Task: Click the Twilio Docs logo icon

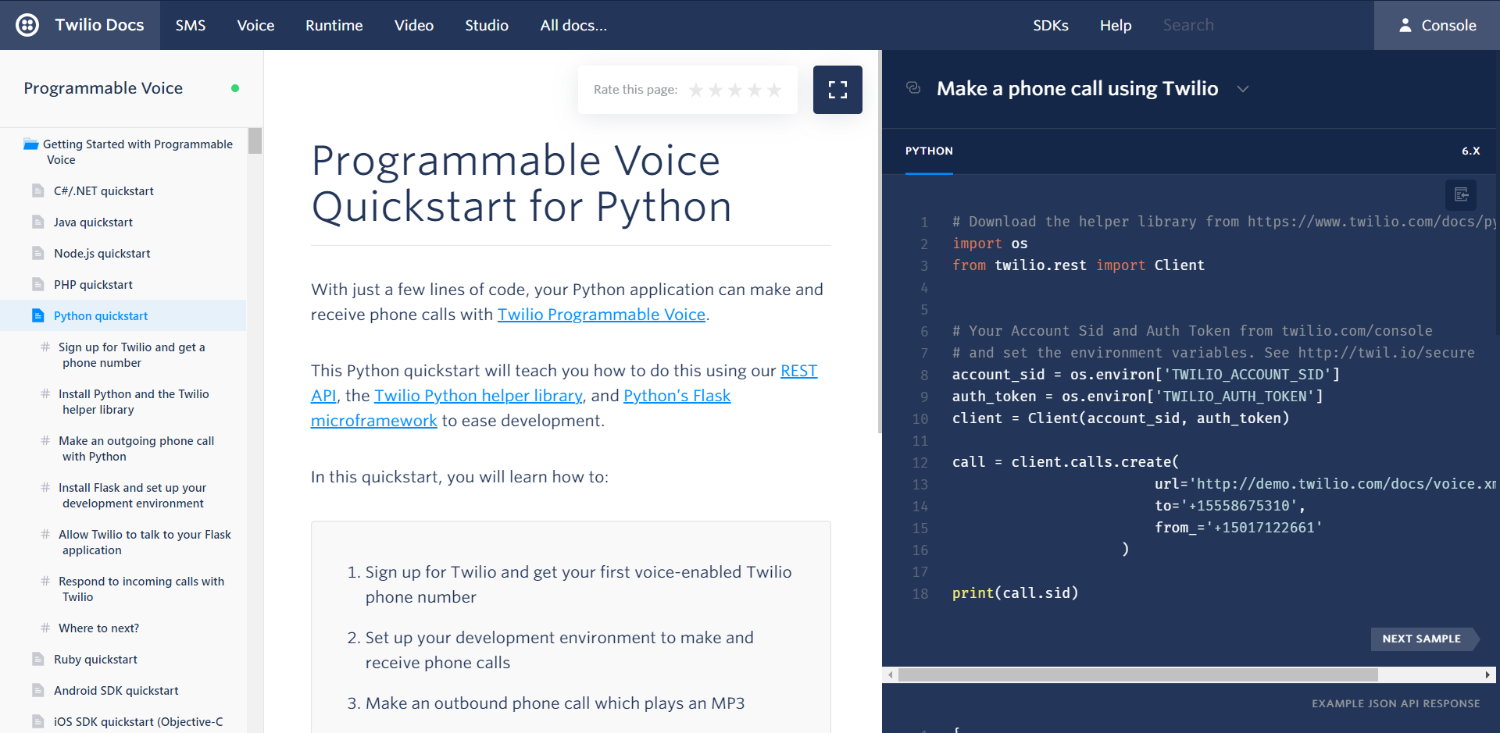Action: click(28, 25)
